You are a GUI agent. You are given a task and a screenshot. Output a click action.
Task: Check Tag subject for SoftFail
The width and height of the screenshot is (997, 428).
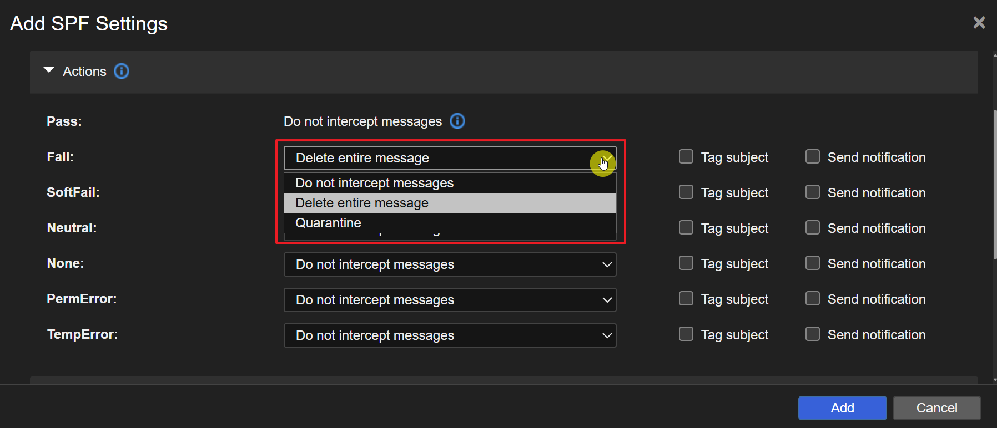point(686,192)
